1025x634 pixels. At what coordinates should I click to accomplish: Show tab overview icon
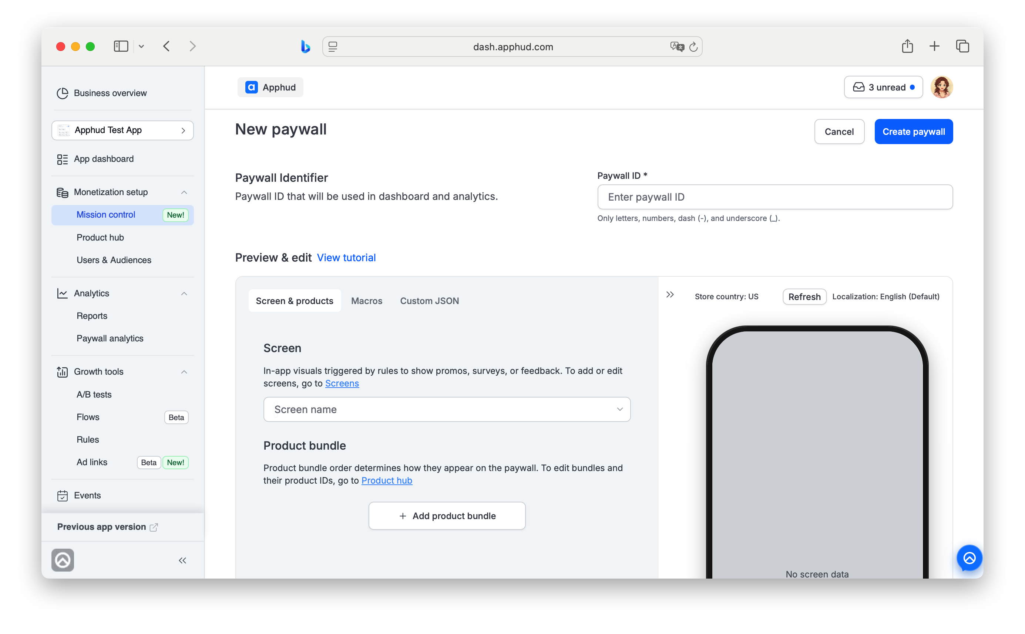[962, 46]
